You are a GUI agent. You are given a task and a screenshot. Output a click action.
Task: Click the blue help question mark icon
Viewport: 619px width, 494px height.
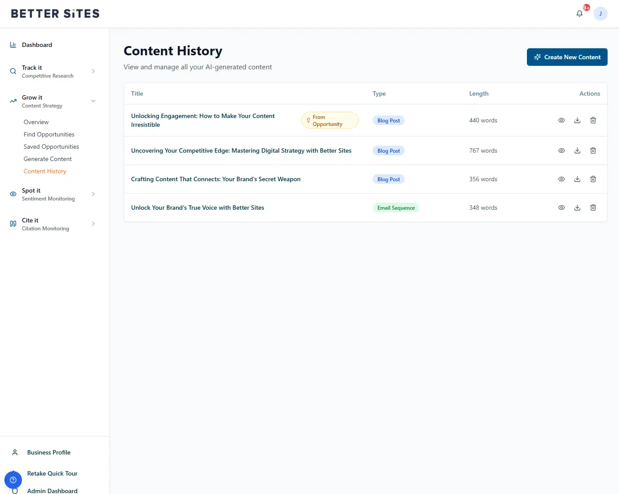click(x=13, y=480)
